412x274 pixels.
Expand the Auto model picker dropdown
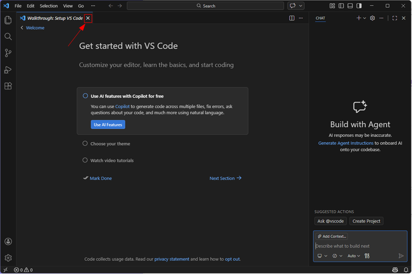354,256
